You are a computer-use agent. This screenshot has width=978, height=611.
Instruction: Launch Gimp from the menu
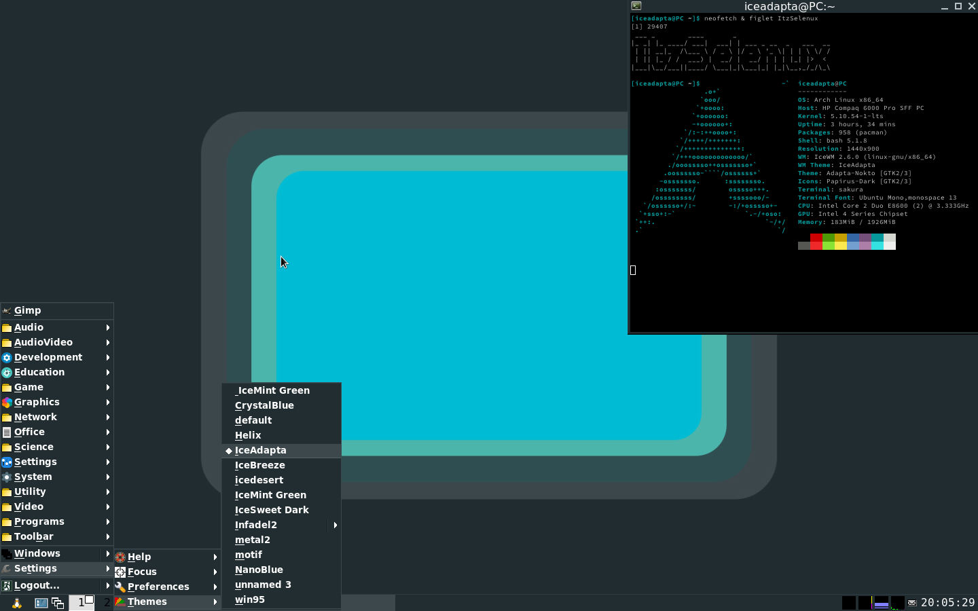click(x=57, y=310)
